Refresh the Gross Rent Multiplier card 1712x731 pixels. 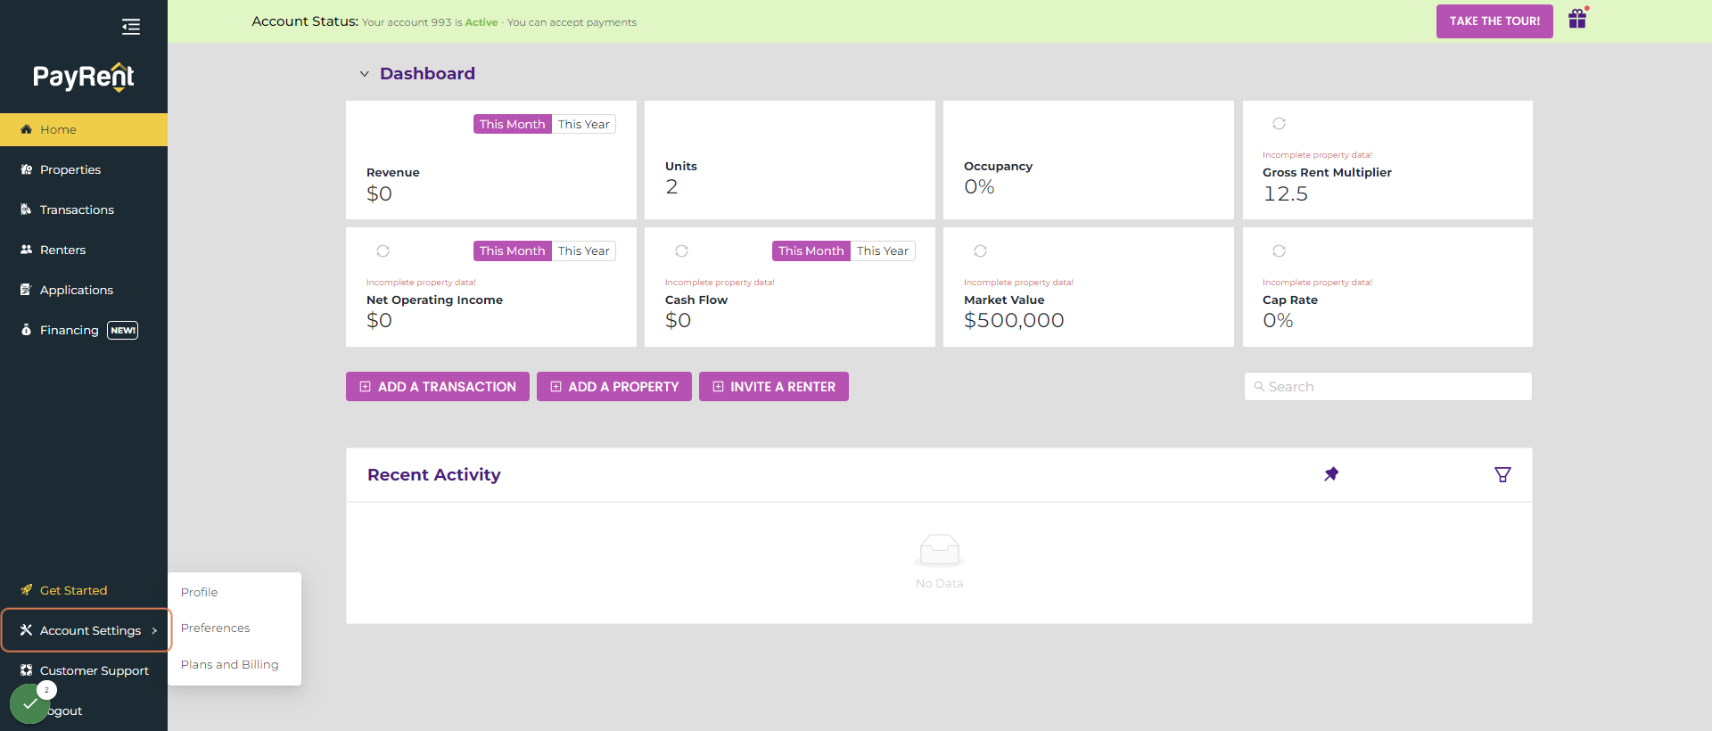tap(1279, 124)
